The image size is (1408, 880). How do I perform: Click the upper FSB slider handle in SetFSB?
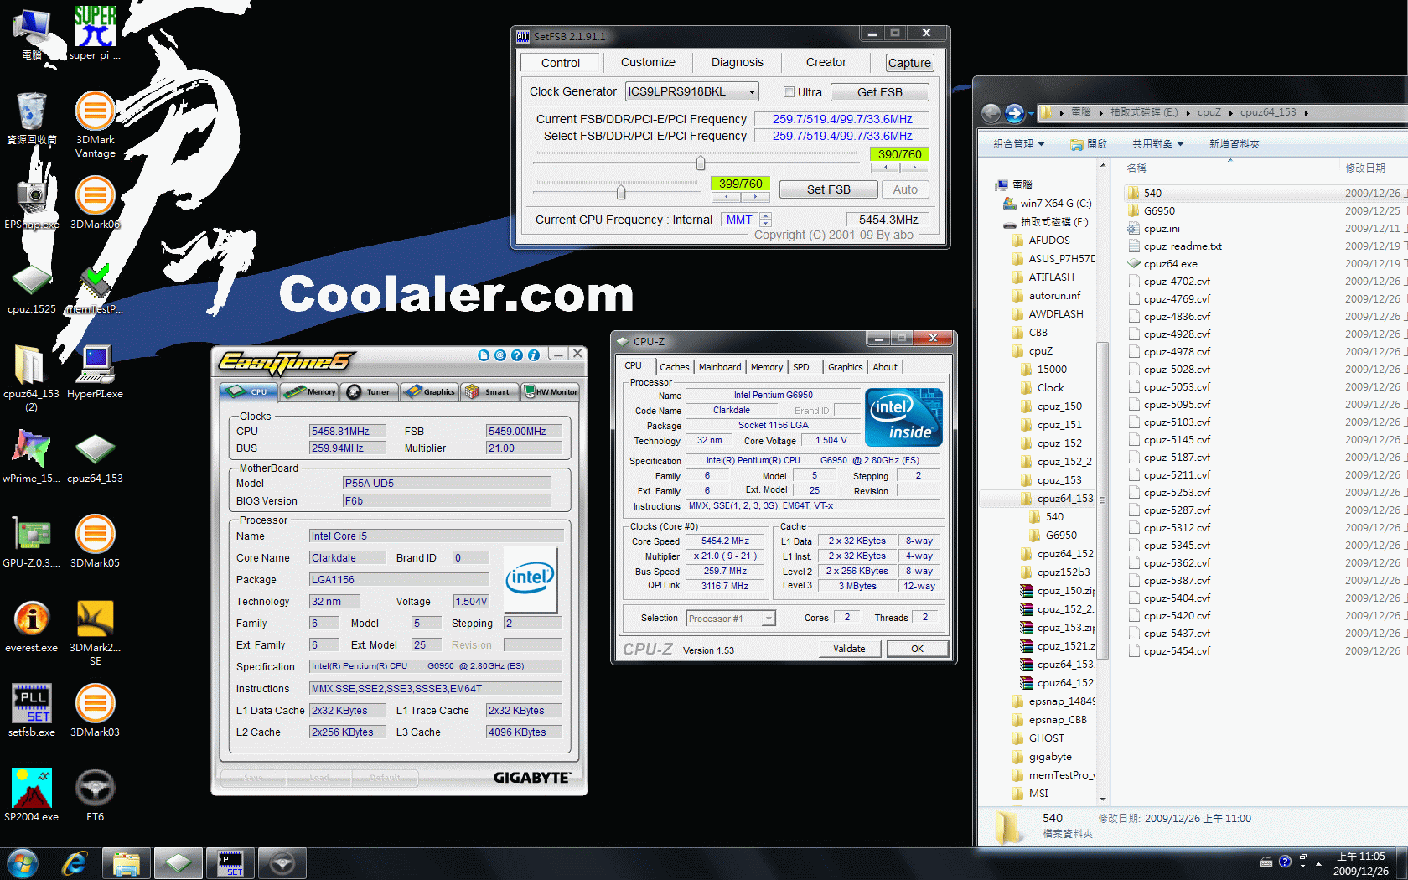tap(701, 163)
